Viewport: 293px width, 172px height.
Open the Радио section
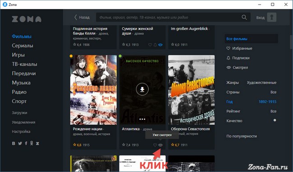pos(19,92)
